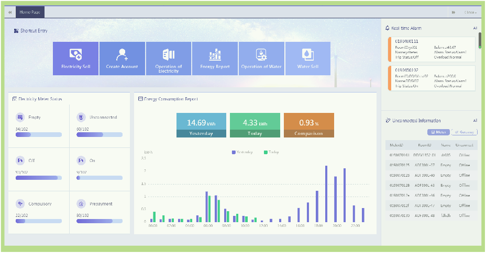The height and width of the screenshot is (253, 486).
Task: Click the Prepayment meter status icon
Action: pos(81,203)
